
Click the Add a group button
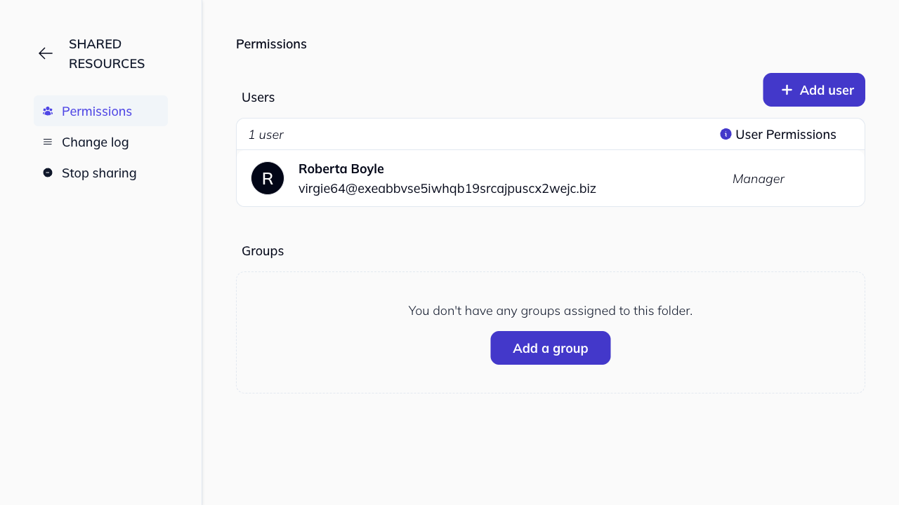(550, 348)
